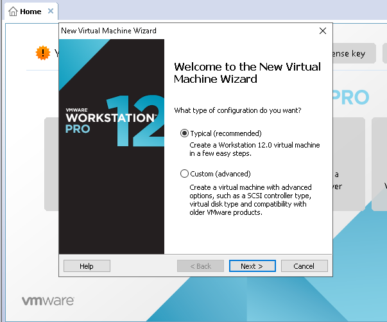This screenshot has height=322, width=387.
Task: Click the Cancel button in wizard
Action: coord(304,266)
